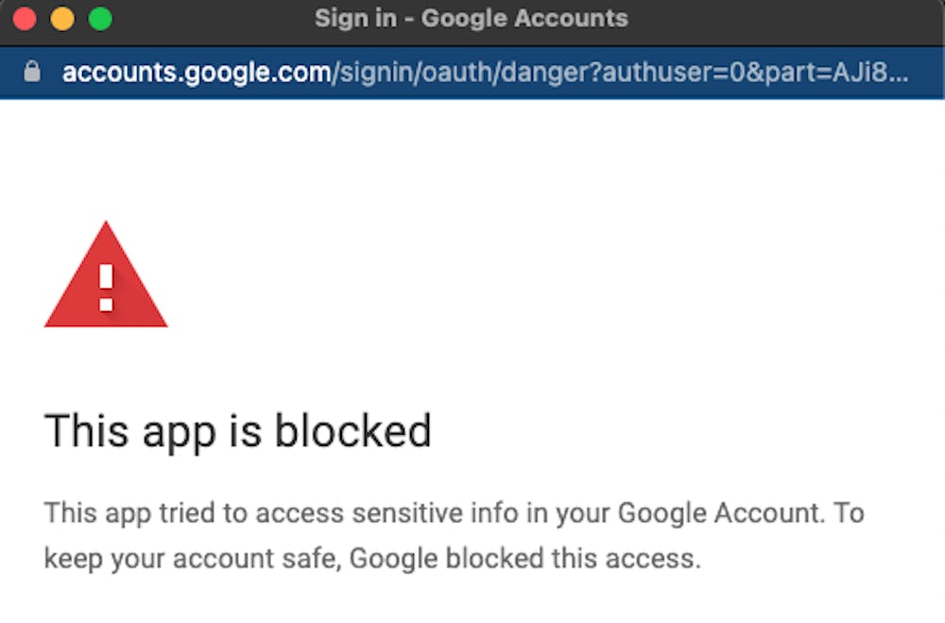The image size is (945, 623).
Task: Click the accounts.google.com domain text
Action: click(x=198, y=73)
